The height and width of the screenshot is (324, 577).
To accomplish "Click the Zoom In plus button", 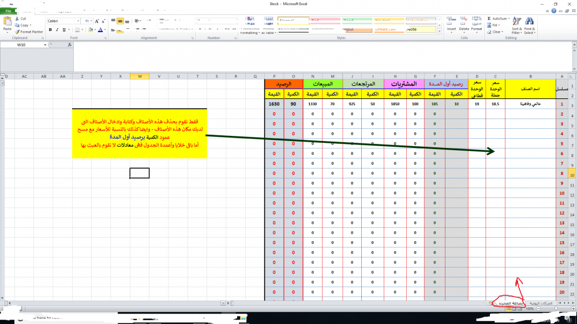I will [574, 309].
